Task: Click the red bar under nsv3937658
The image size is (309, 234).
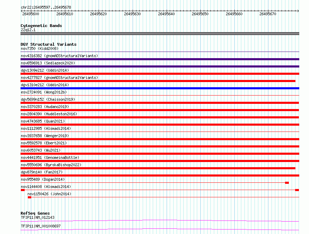Action: 160,139
